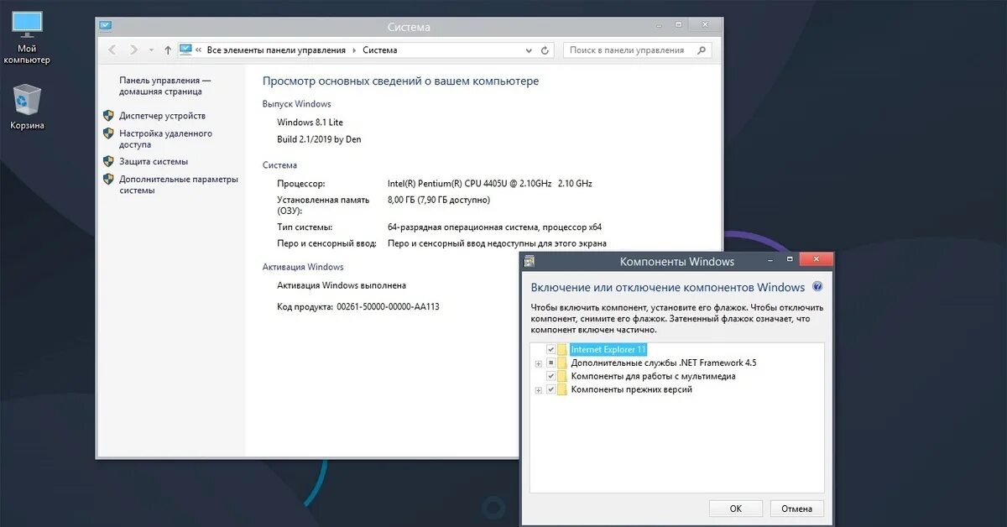Viewport: 1007px width, 527px height.
Task: Click the folder icon of .NET Framework 4.5
Action: point(562,363)
